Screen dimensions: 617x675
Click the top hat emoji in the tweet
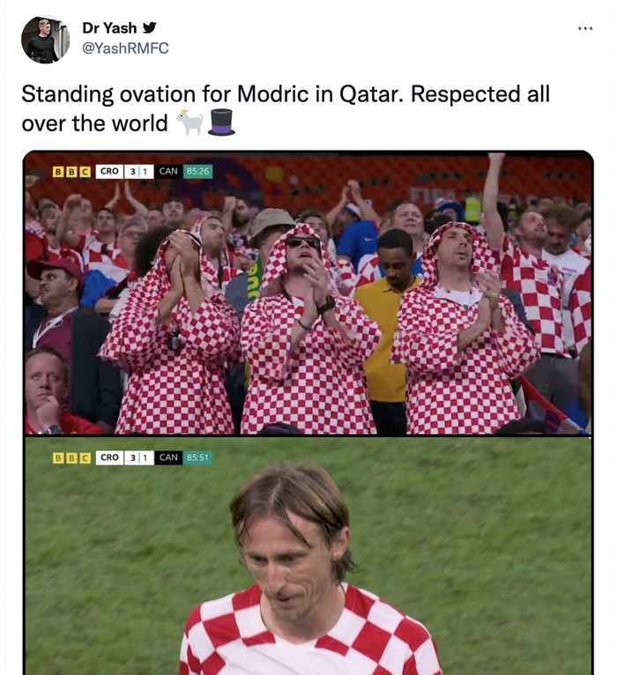pos(221,122)
